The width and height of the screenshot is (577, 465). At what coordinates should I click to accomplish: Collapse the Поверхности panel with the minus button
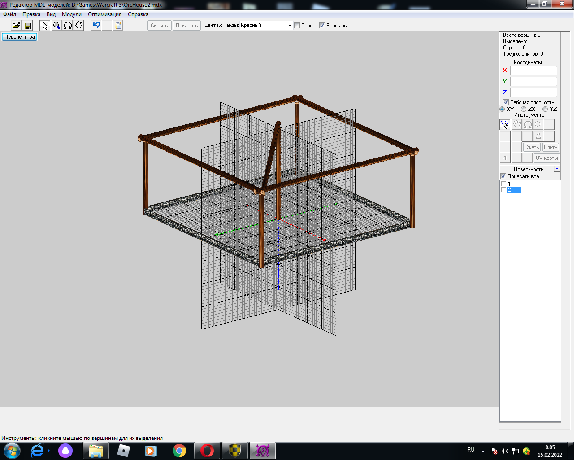tap(557, 169)
